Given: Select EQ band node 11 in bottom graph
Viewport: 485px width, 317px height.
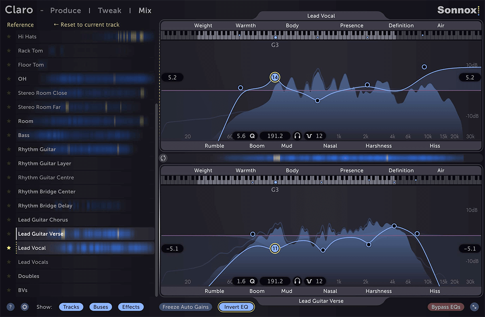Looking at the screenshot, I should click(x=275, y=248).
